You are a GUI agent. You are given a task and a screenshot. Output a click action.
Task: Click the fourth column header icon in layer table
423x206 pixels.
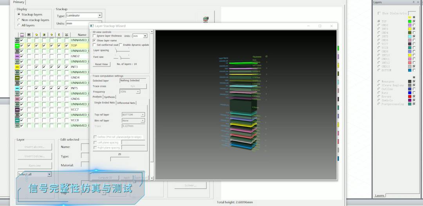click(x=44, y=35)
